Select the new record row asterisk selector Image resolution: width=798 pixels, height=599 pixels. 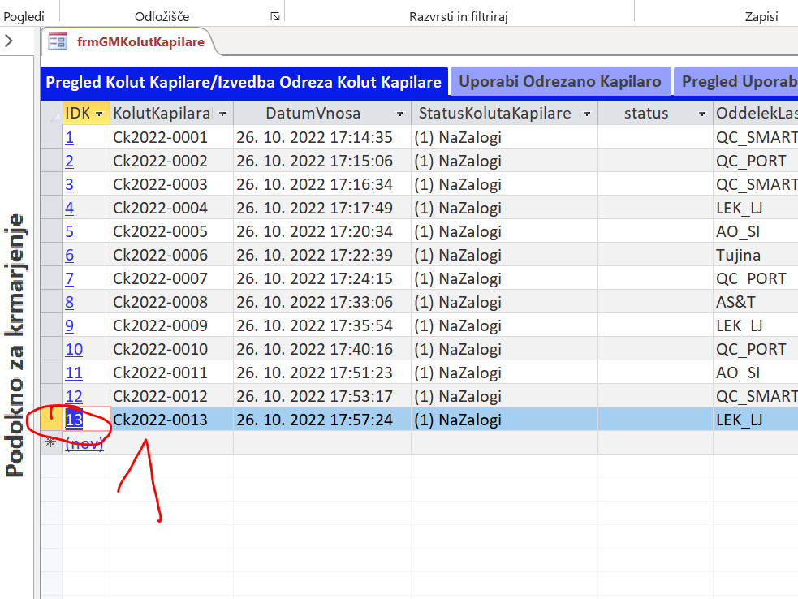point(51,443)
